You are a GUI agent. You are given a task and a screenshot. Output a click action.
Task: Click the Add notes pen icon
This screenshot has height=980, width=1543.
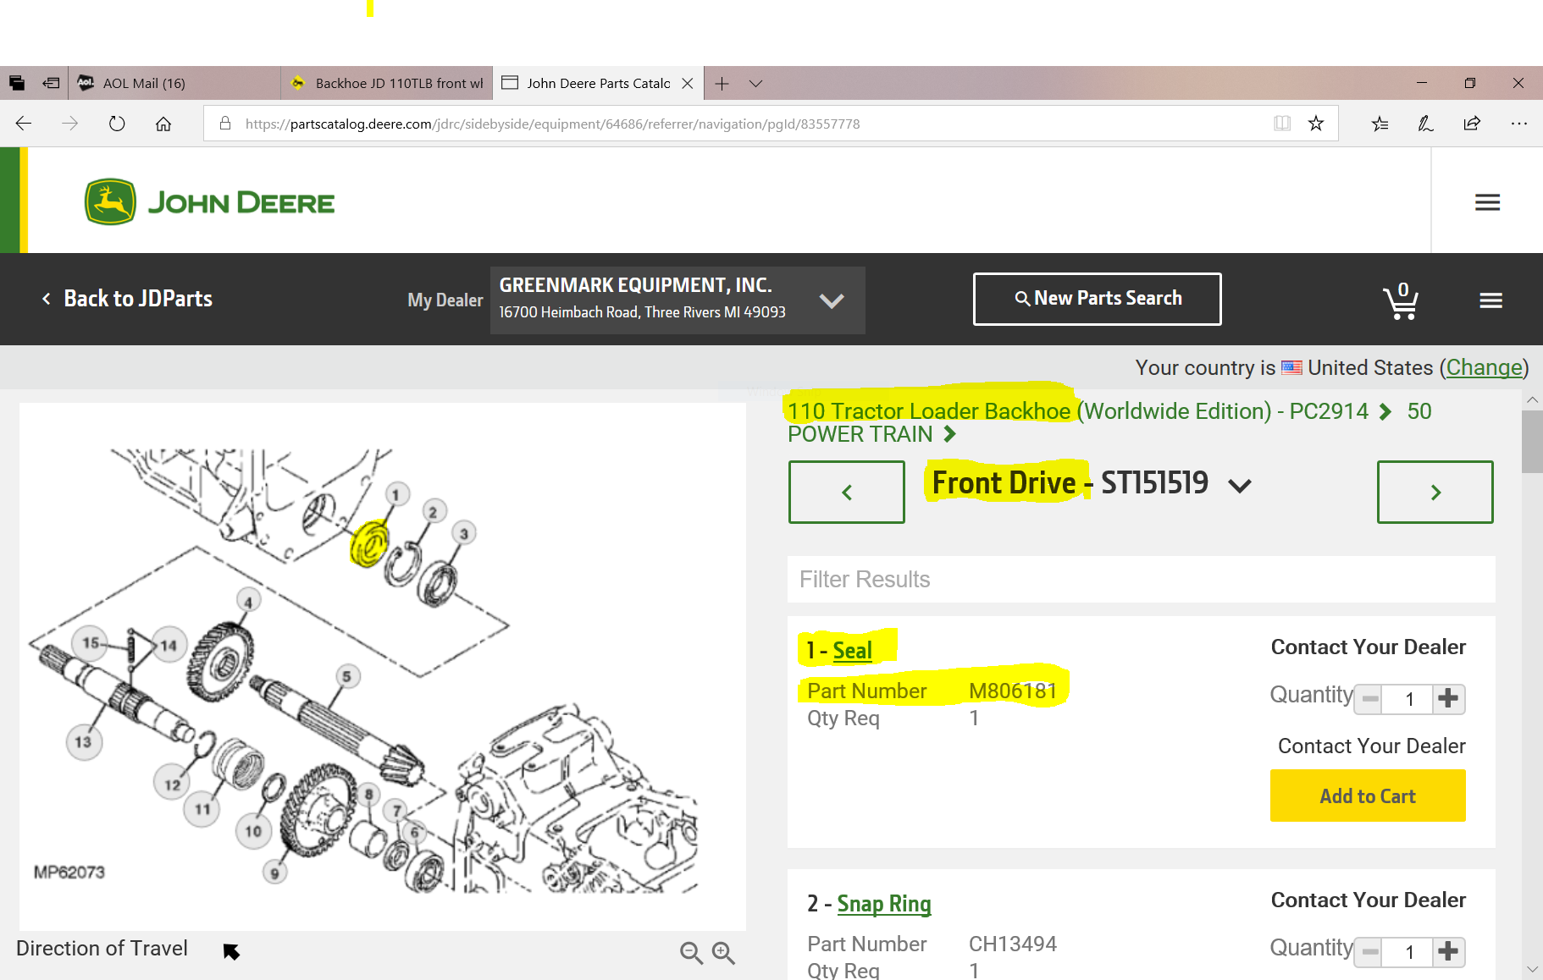click(1426, 124)
